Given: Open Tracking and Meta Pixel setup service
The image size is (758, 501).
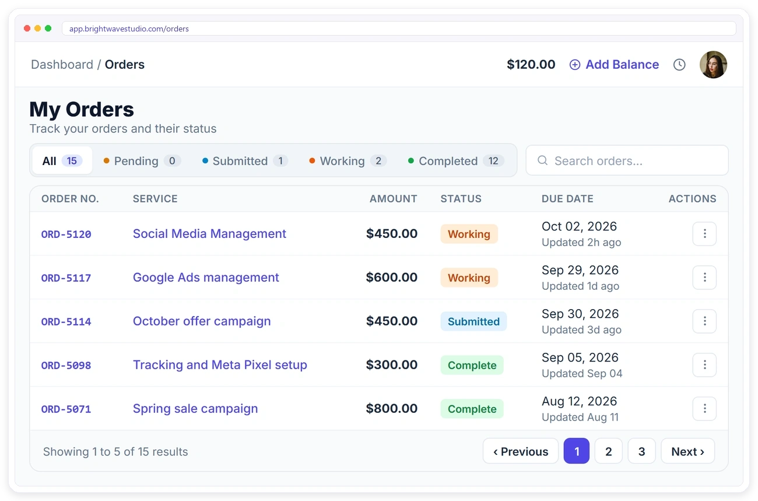Looking at the screenshot, I should (220, 365).
